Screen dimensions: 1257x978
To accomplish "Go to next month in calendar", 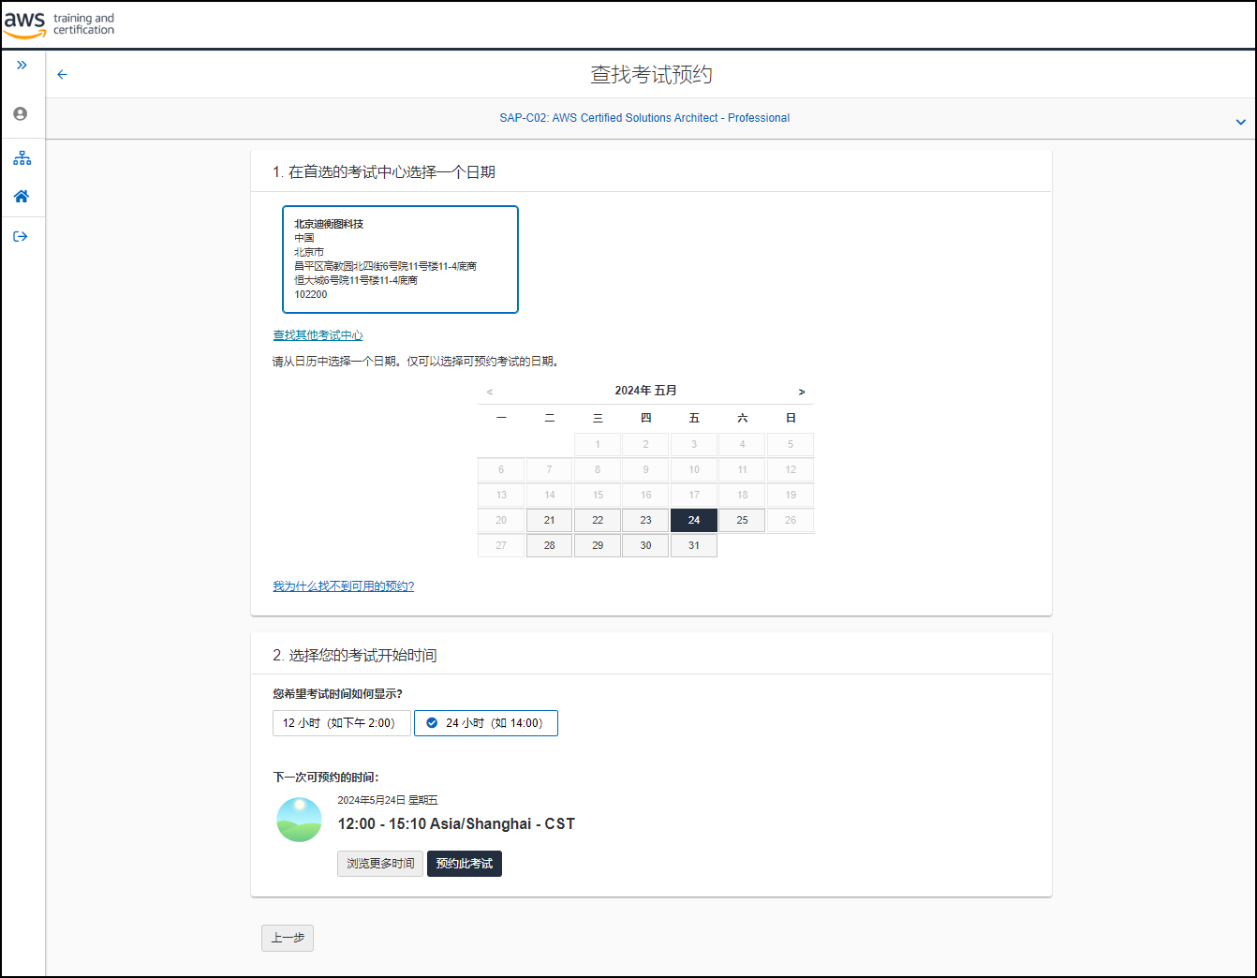I will (802, 392).
